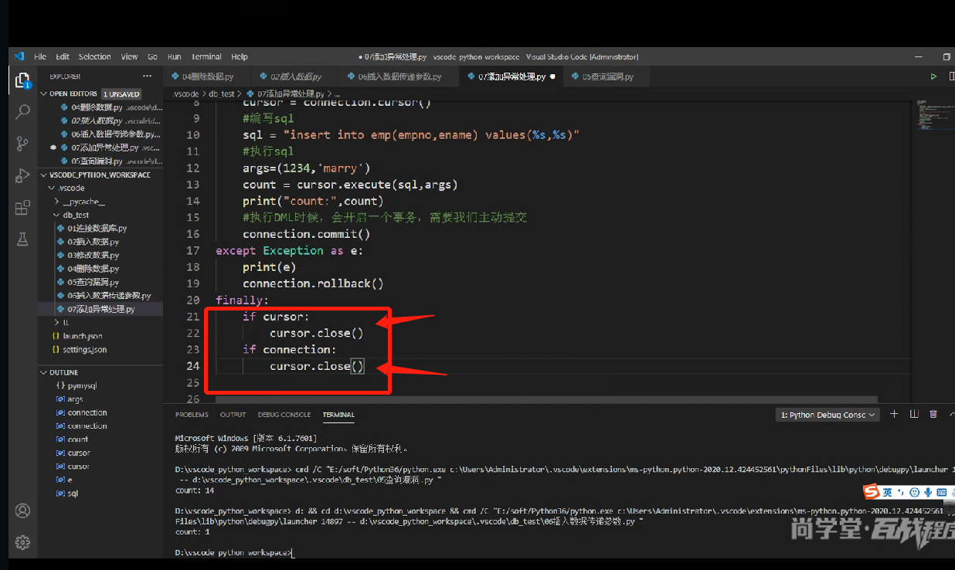Switch to the TERMINAL panel tab
The height and width of the screenshot is (570, 955).
coord(338,415)
